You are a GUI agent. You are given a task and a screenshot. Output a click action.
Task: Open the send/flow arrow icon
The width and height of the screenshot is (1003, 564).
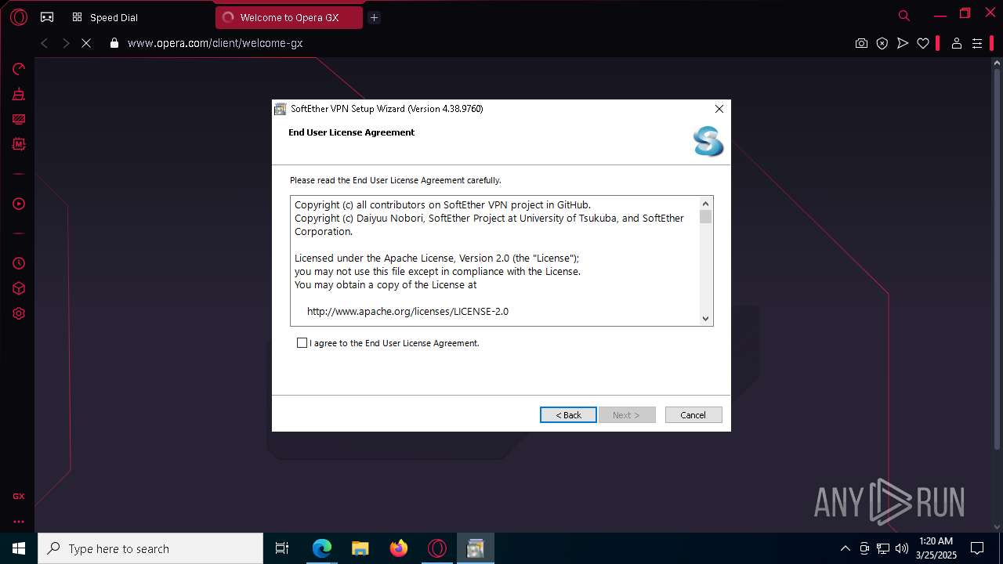[x=903, y=43]
